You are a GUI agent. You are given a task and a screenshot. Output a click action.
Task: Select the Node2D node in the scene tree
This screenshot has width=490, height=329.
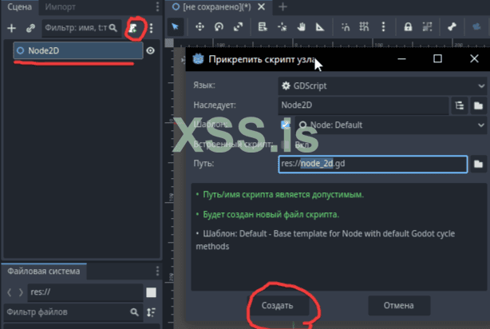coord(78,50)
